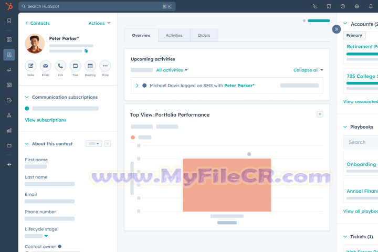Open the Commerce wallet icon in sidebar
Screen dimensions: 378x252
(x=9, y=100)
